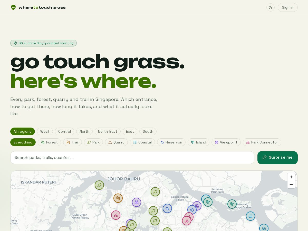Click the Surprise me button

tap(277, 158)
